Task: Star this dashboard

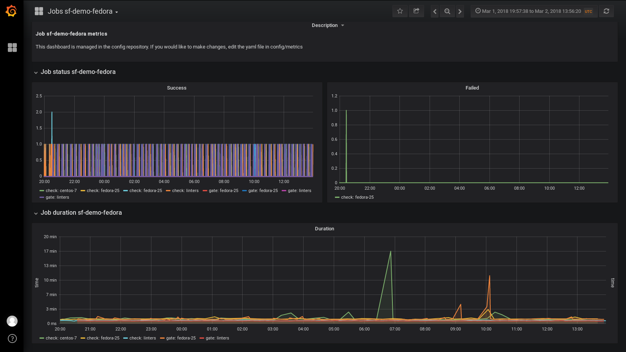Action: point(400,11)
